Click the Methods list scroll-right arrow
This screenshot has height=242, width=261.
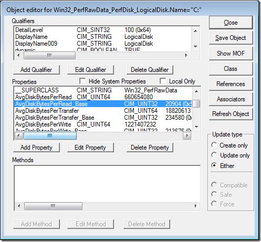pos(195,206)
